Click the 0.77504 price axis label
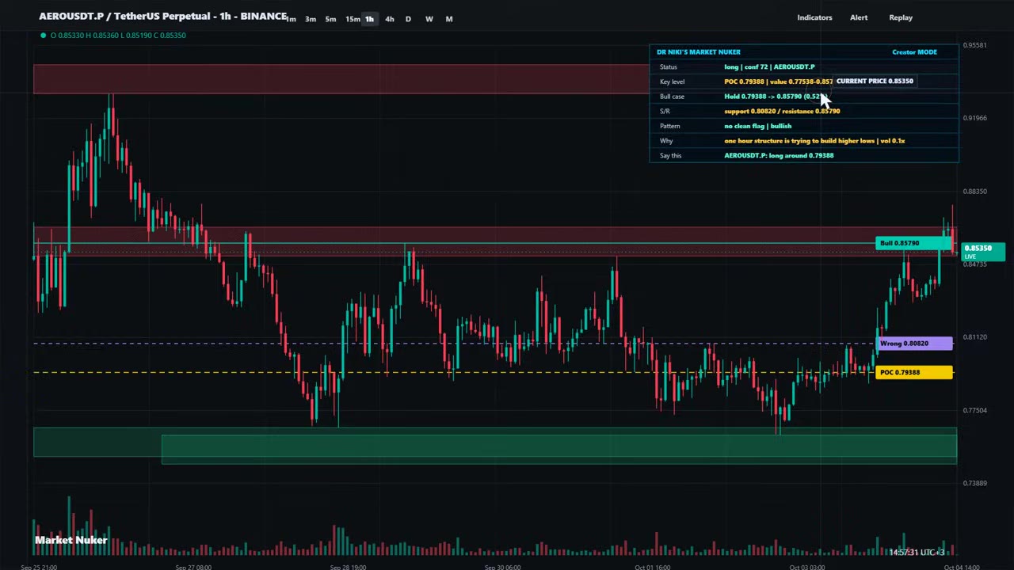The height and width of the screenshot is (570, 1014). tap(975, 410)
